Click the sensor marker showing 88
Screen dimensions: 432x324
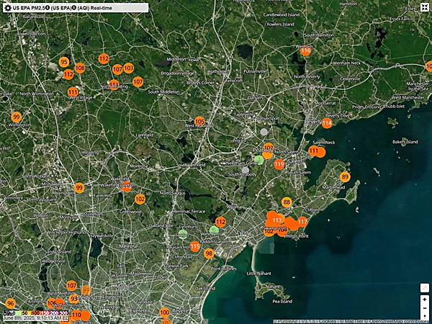(287, 202)
